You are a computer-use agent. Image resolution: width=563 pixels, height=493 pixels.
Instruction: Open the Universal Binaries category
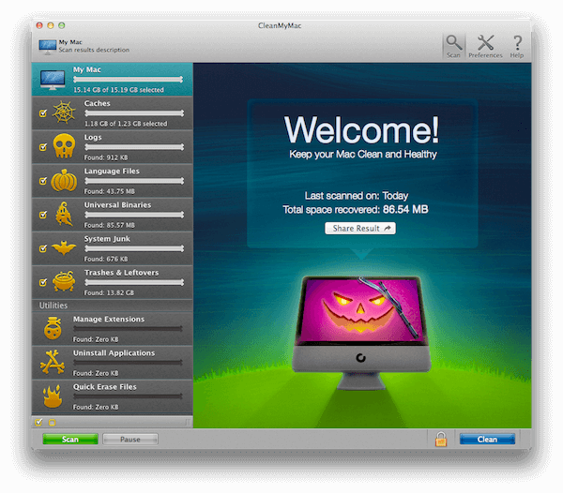point(113,215)
